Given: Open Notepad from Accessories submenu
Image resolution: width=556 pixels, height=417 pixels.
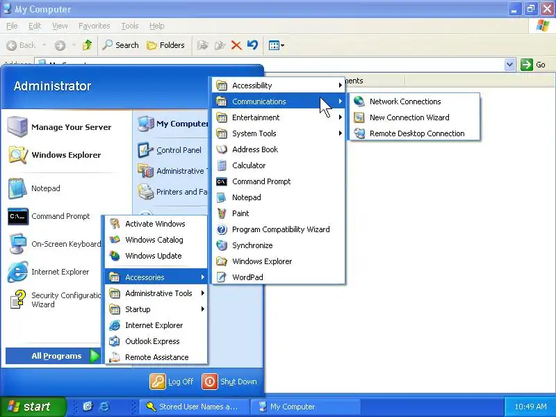Looking at the screenshot, I should (x=279, y=197).
